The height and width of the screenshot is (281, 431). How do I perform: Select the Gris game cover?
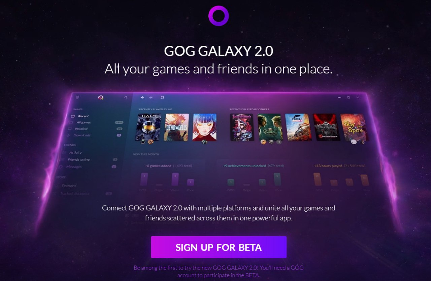pyautogui.click(x=204, y=127)
